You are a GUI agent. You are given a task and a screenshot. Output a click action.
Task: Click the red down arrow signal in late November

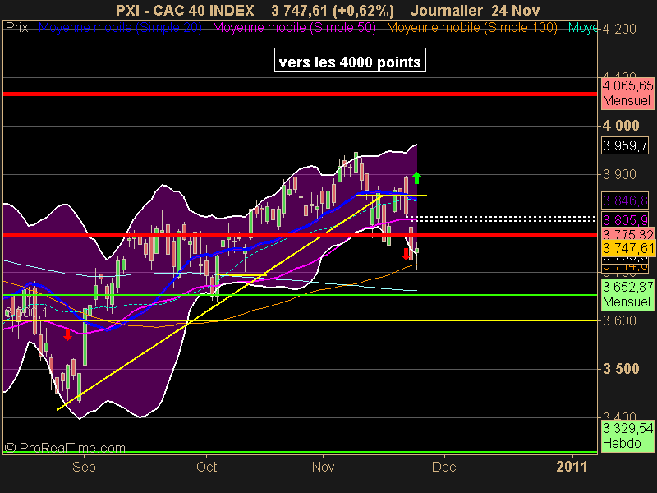(406, 254)
